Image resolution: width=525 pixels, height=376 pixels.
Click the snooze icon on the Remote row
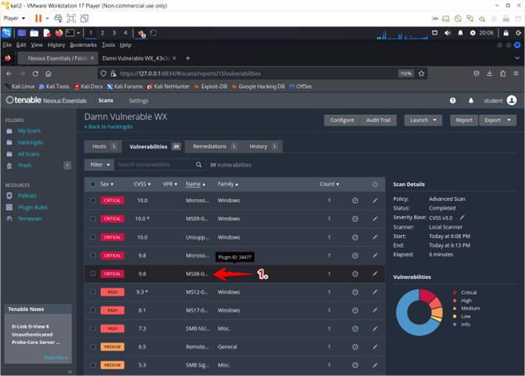(x=355, y=347)
